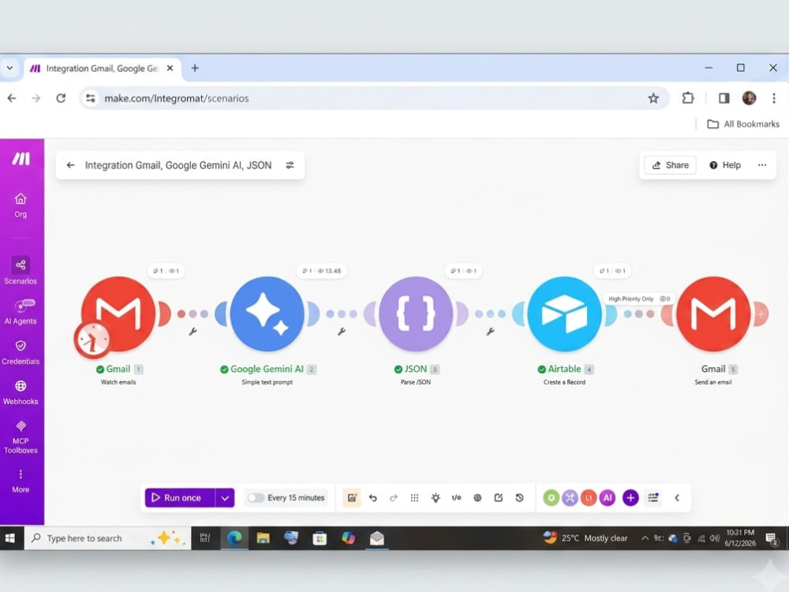Open the Google Gemini AI module
The height and width of the screenshot is (592, 789).
tap(267, 313)
